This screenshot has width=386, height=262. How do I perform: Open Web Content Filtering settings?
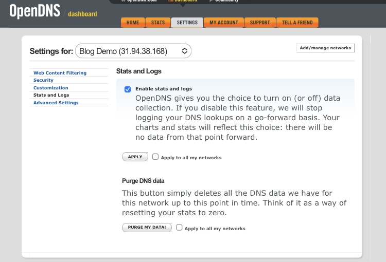60,73
